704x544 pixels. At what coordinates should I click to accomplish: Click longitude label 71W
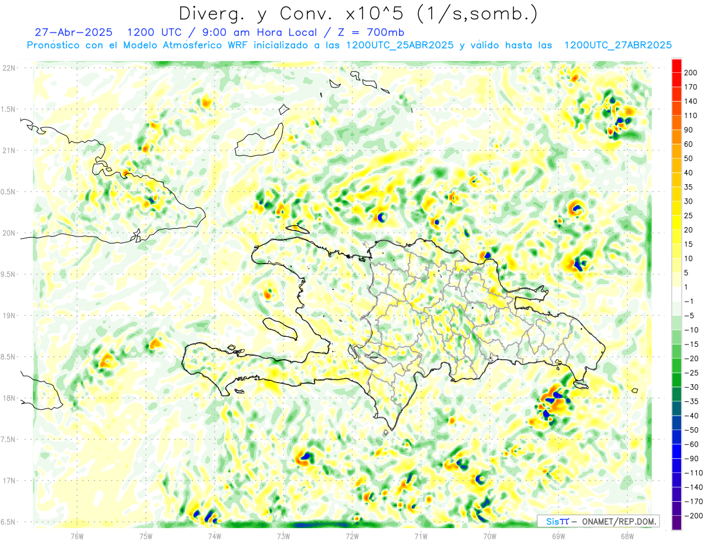(x=421, y=535)
